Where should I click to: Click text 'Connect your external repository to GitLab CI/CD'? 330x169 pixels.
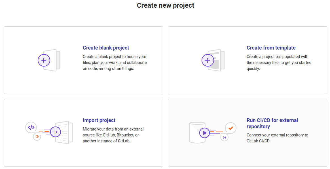[x=277, y=138]
